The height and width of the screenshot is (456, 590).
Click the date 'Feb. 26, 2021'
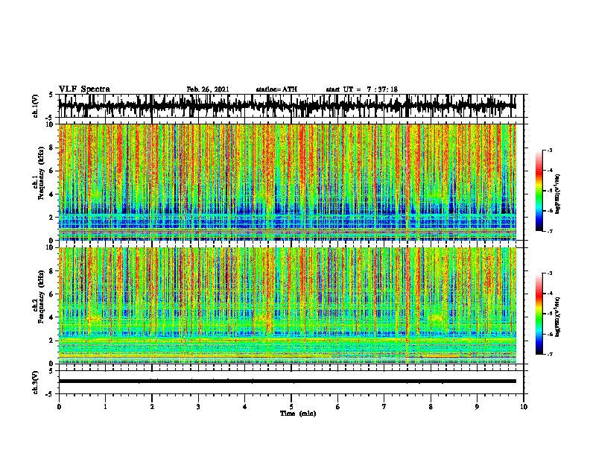point(208,89)
